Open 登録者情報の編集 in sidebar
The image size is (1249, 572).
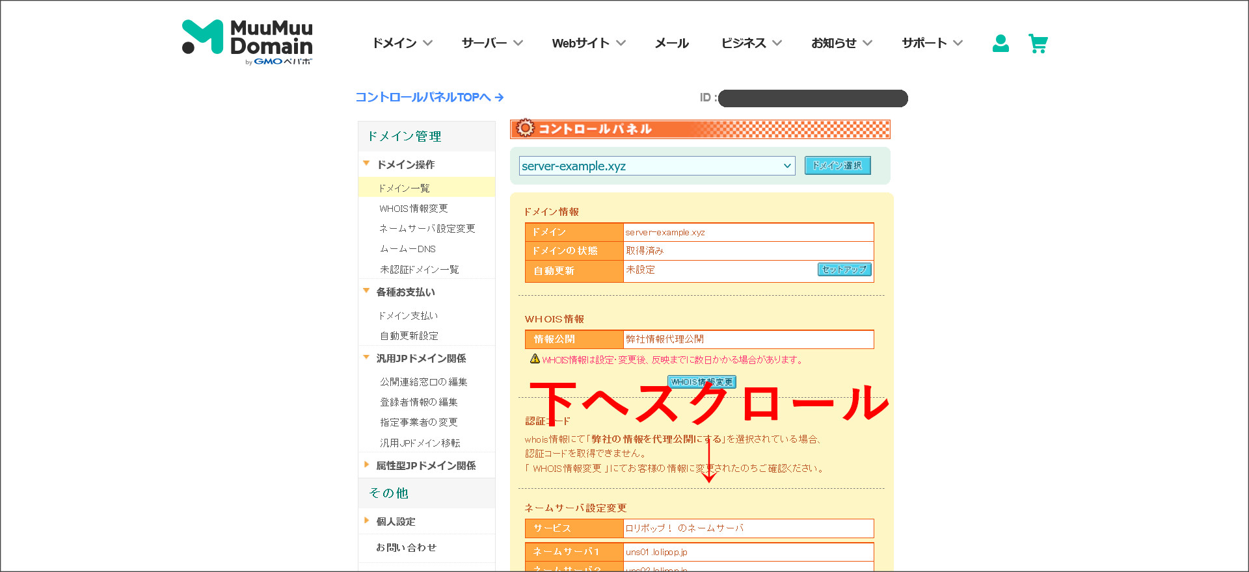pos(419,402)
